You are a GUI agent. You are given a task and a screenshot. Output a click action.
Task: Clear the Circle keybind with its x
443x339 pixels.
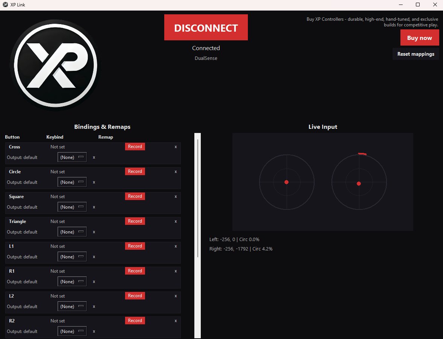[x=176, y=171]
